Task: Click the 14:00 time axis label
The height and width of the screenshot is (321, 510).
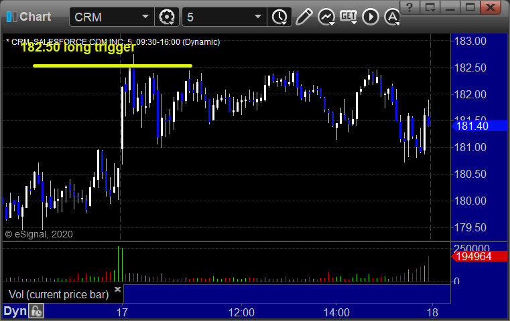Action: [x=336, y=312]
